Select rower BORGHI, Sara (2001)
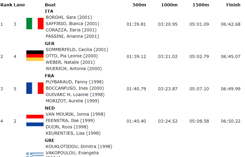The image size is (245, 157). tap(69, 17)
